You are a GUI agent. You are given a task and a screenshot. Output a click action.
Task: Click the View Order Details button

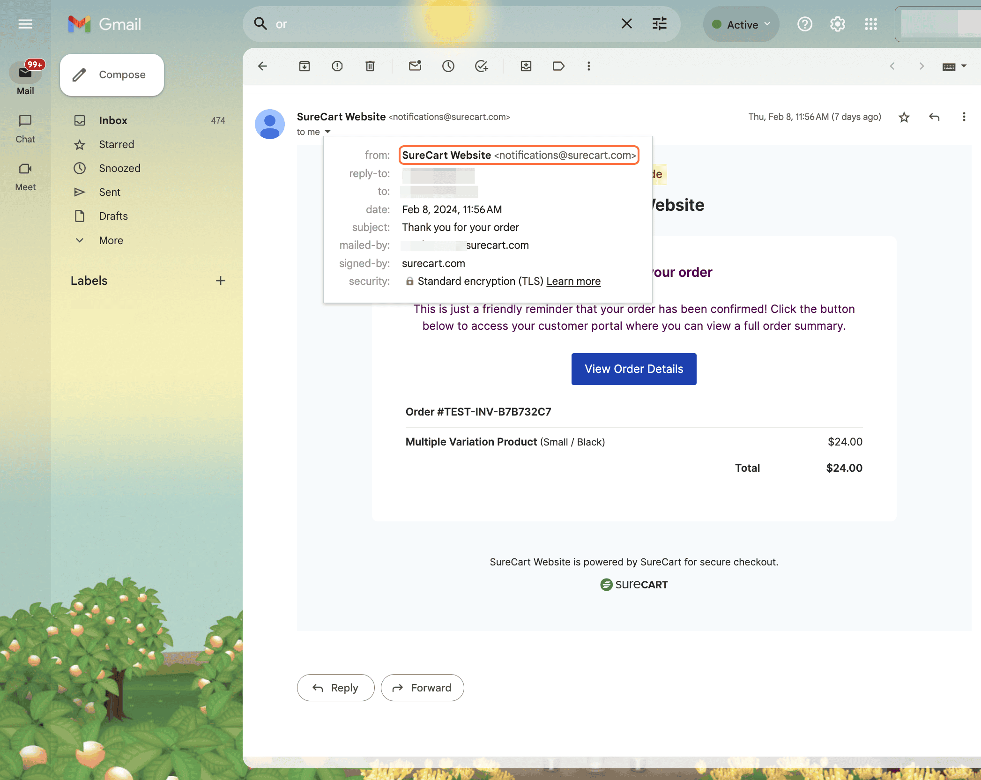pyautogui.click(x=634, y=369)
